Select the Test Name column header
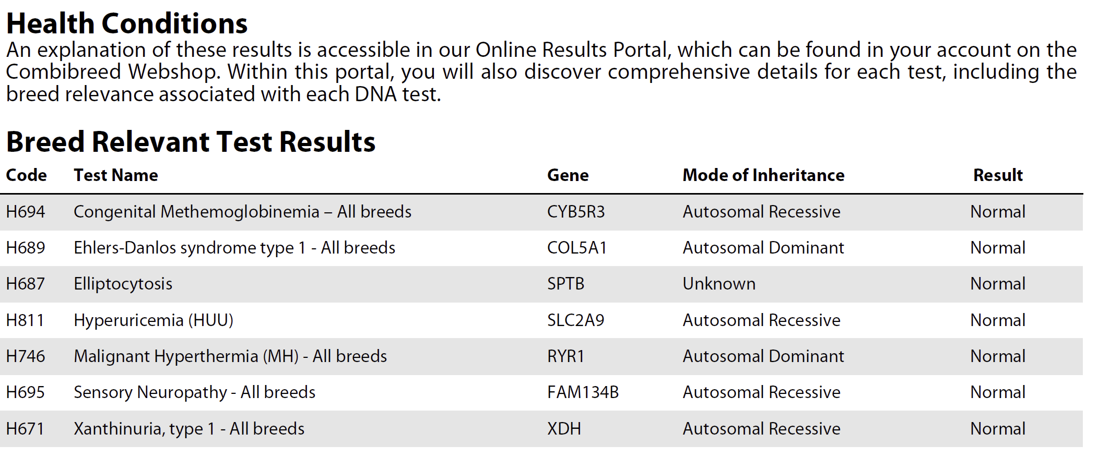This screenshot has height=457, width=1098. [115, 175]
